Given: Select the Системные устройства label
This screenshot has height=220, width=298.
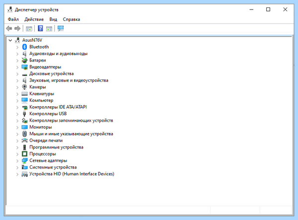Looking at the screenshot, I should [x=53, y=167].
